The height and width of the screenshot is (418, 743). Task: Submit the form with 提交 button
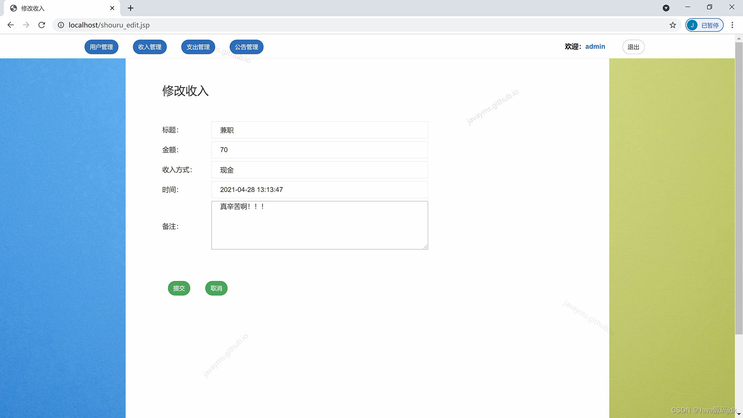click(179, 288)
